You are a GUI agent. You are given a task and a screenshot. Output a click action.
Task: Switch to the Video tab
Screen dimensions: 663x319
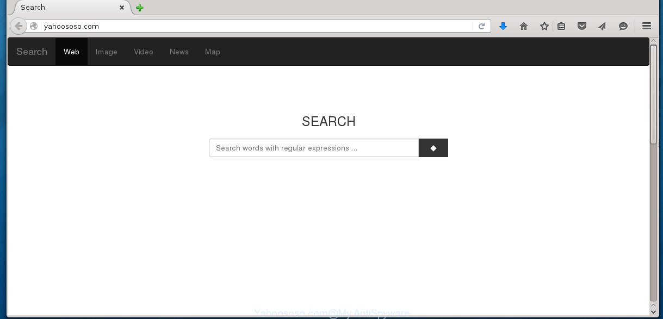click(x=144, y=52)
